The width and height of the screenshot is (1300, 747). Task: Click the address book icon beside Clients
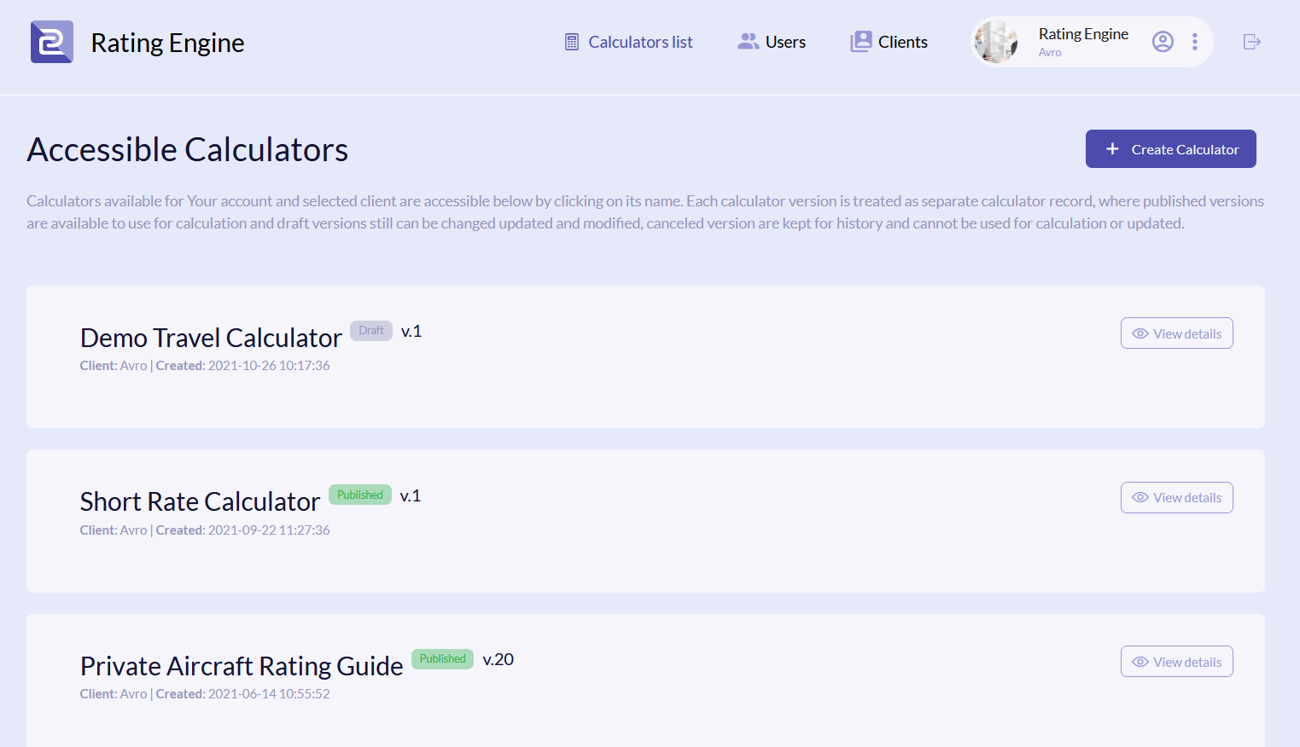[x=861, y=41]
